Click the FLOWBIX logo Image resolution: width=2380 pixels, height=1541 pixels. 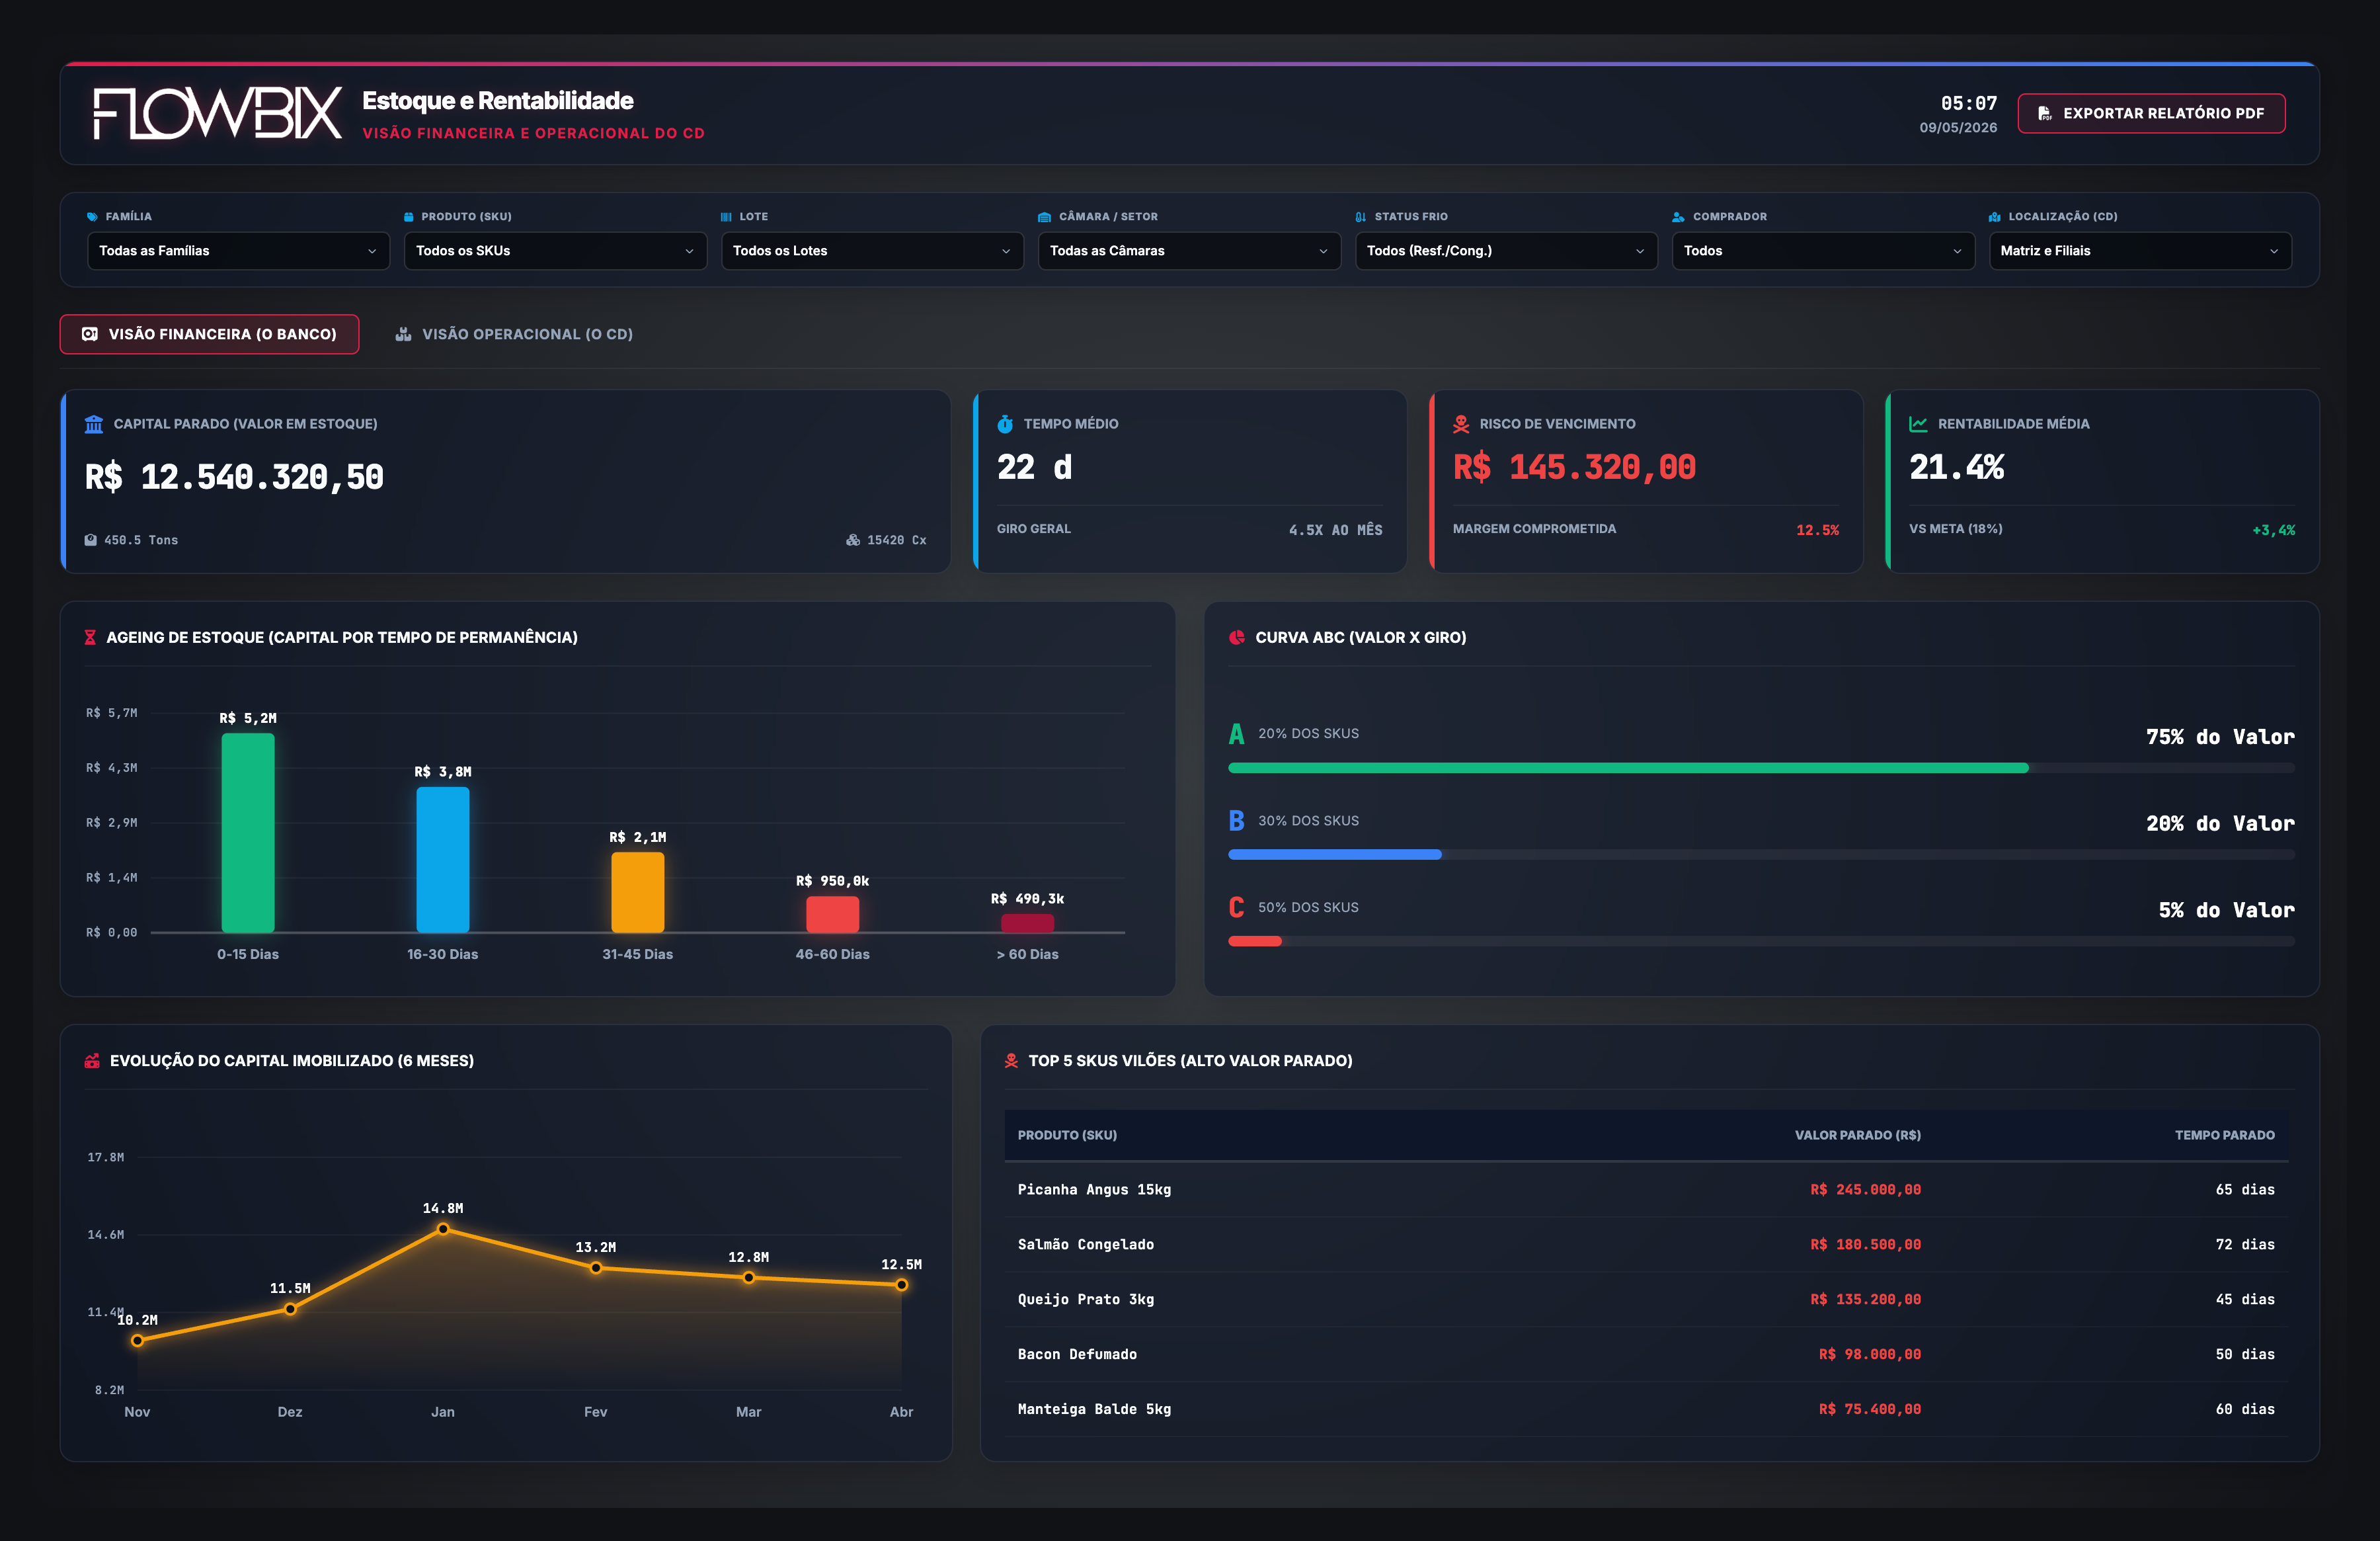click(x=217, y=113)
